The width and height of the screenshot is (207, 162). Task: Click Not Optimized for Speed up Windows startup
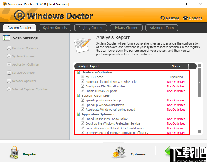[x=176, y=100]
